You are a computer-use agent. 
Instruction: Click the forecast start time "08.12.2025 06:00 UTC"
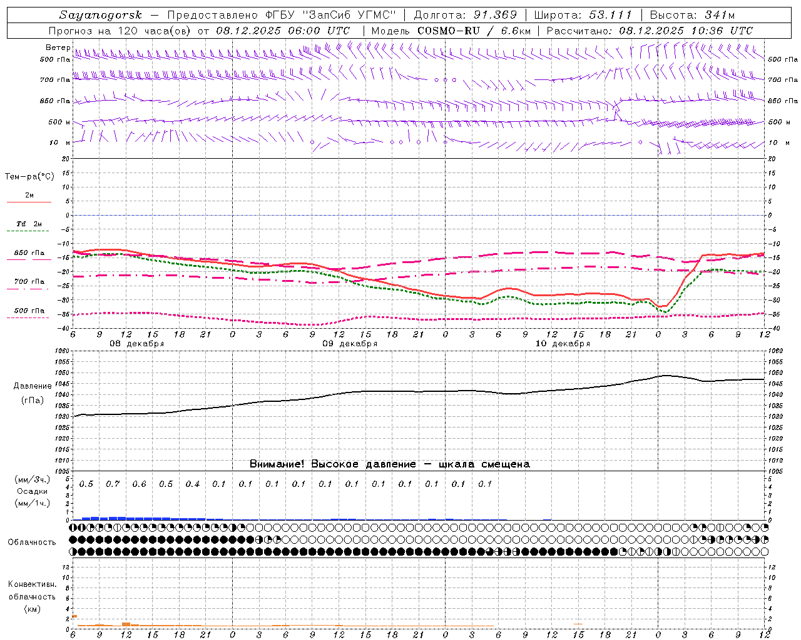coord(283,31)
